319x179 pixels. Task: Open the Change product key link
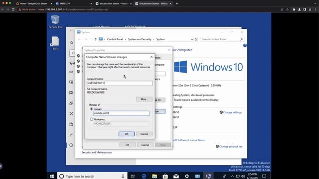click(231, 147)
